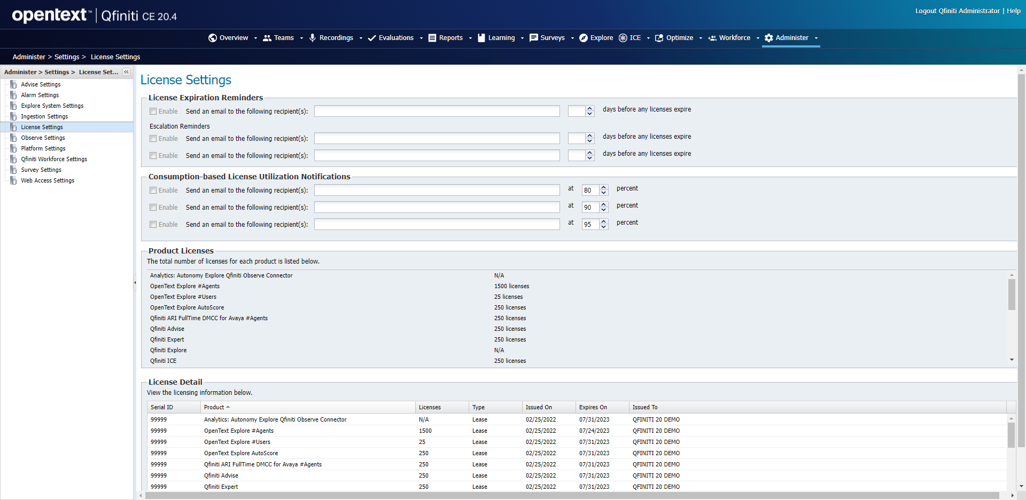Image resolution: width=1026 pixels, height=500 pixels.
Task: Click the Help link
Action: pyautogui.click(x=1013, y=11)
